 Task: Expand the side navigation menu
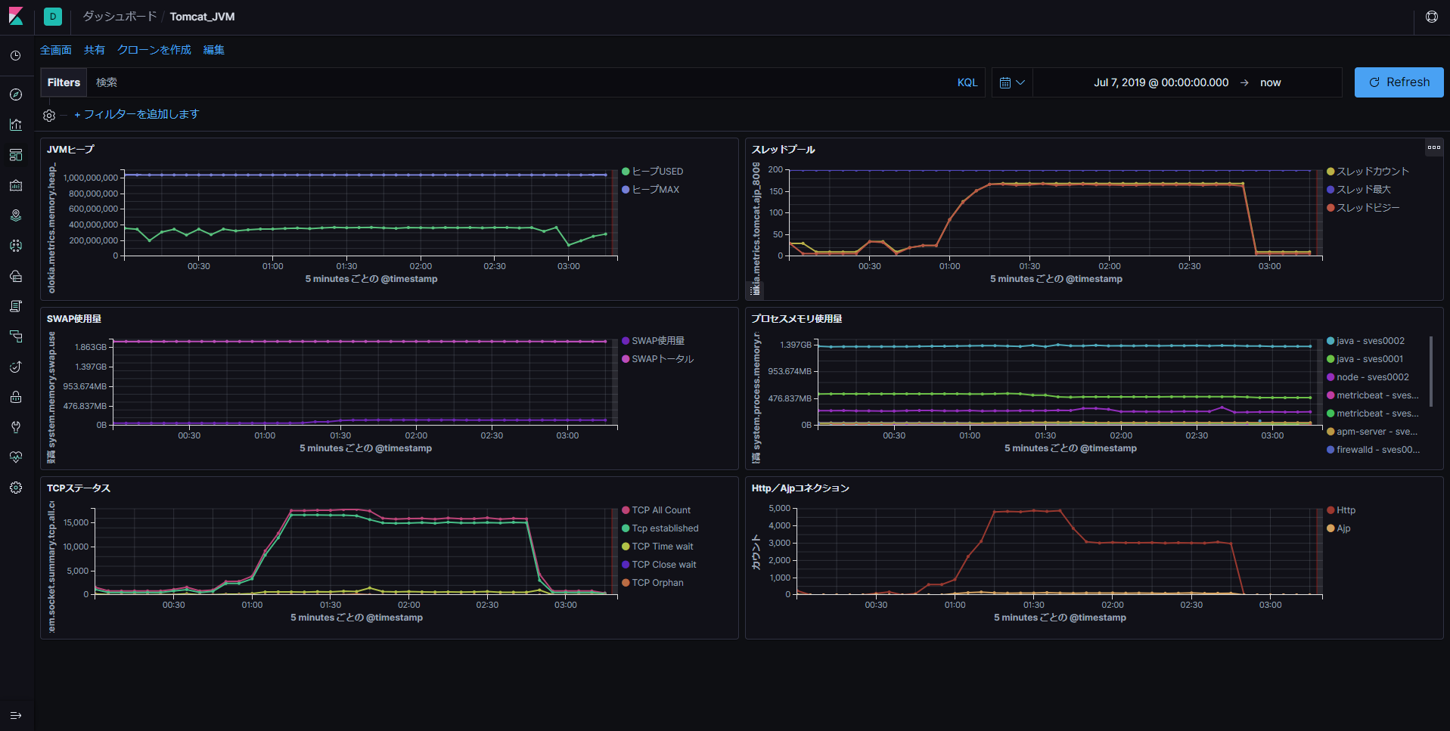pos(16,715)
